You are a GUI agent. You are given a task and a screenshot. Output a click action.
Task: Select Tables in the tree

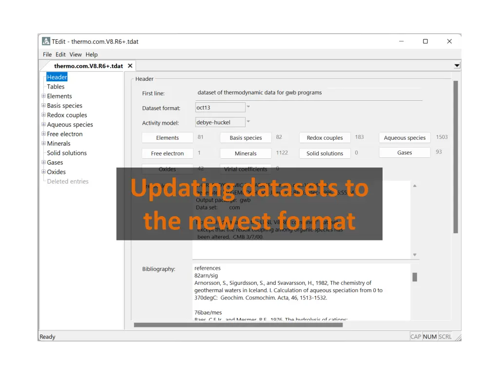56,87
